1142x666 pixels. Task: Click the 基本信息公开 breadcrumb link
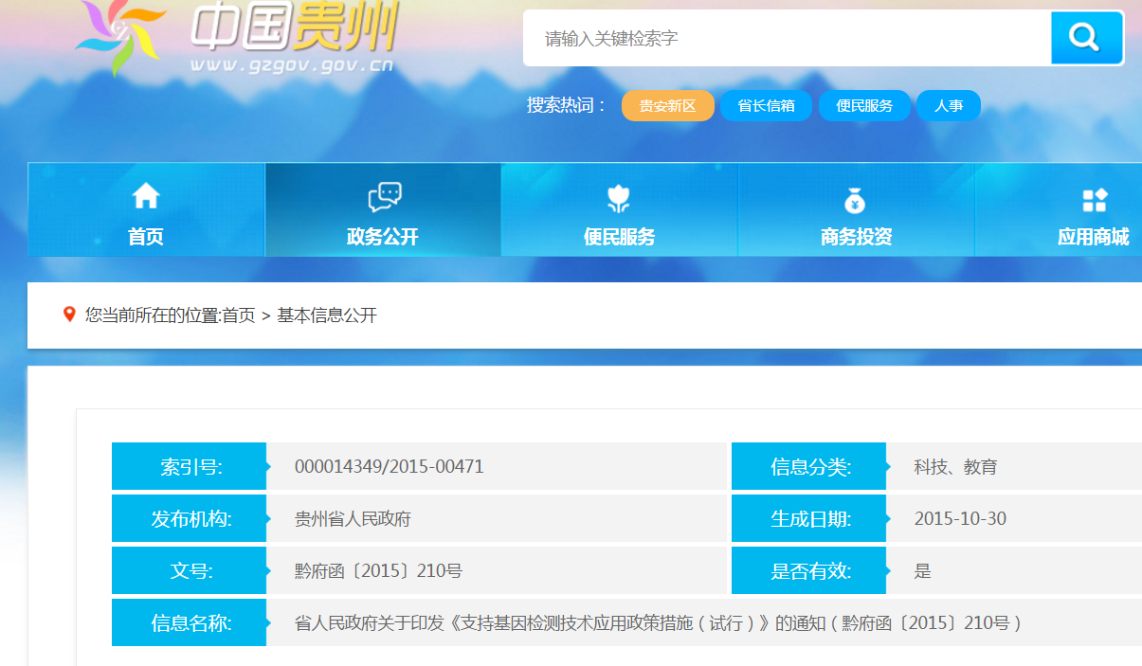coord(327,315)
